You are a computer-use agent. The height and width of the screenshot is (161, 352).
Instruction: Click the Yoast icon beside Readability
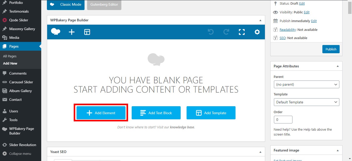click(x=275, y=30)
